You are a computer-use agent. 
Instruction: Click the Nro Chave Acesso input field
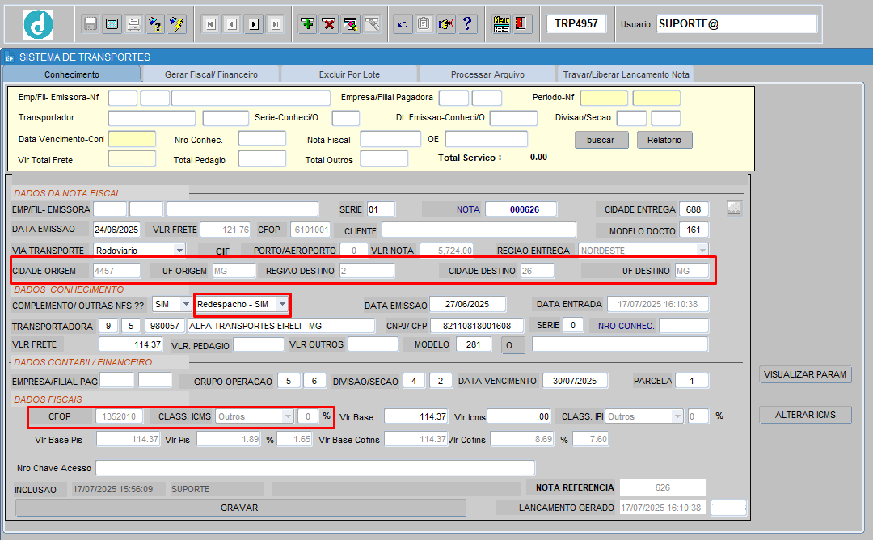click(x=315, y=467)
